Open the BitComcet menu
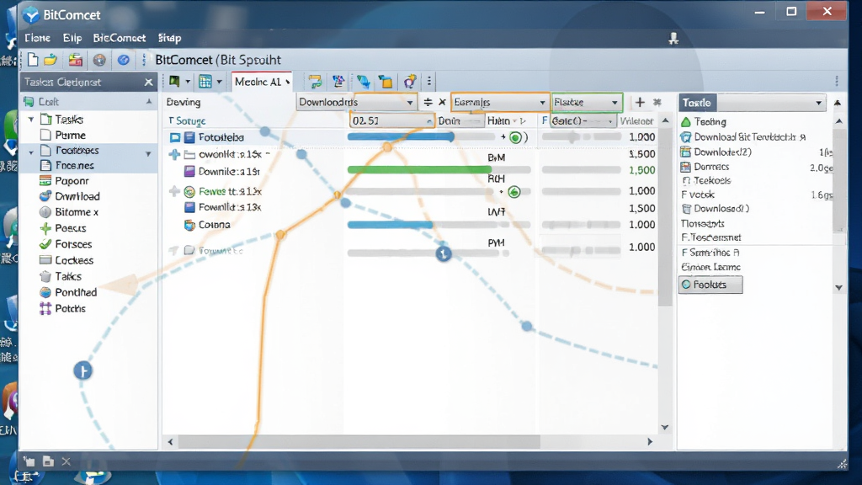Screen dimensions: 862x485 tap(120, 38)
